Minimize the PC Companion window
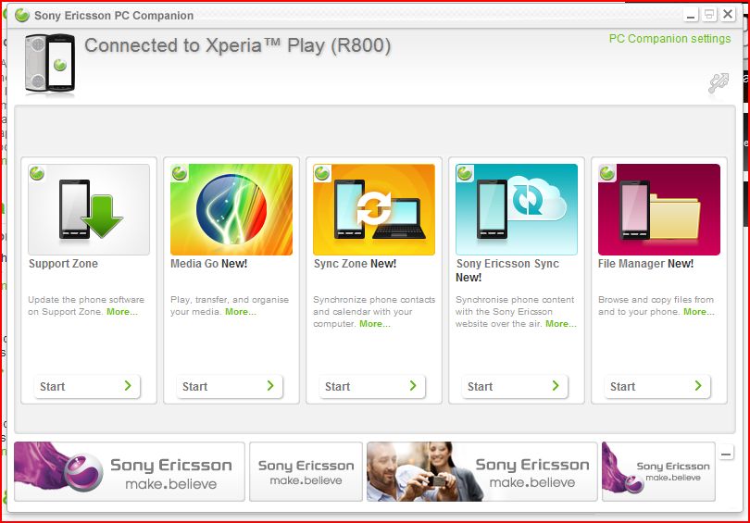 pos(691,15)
